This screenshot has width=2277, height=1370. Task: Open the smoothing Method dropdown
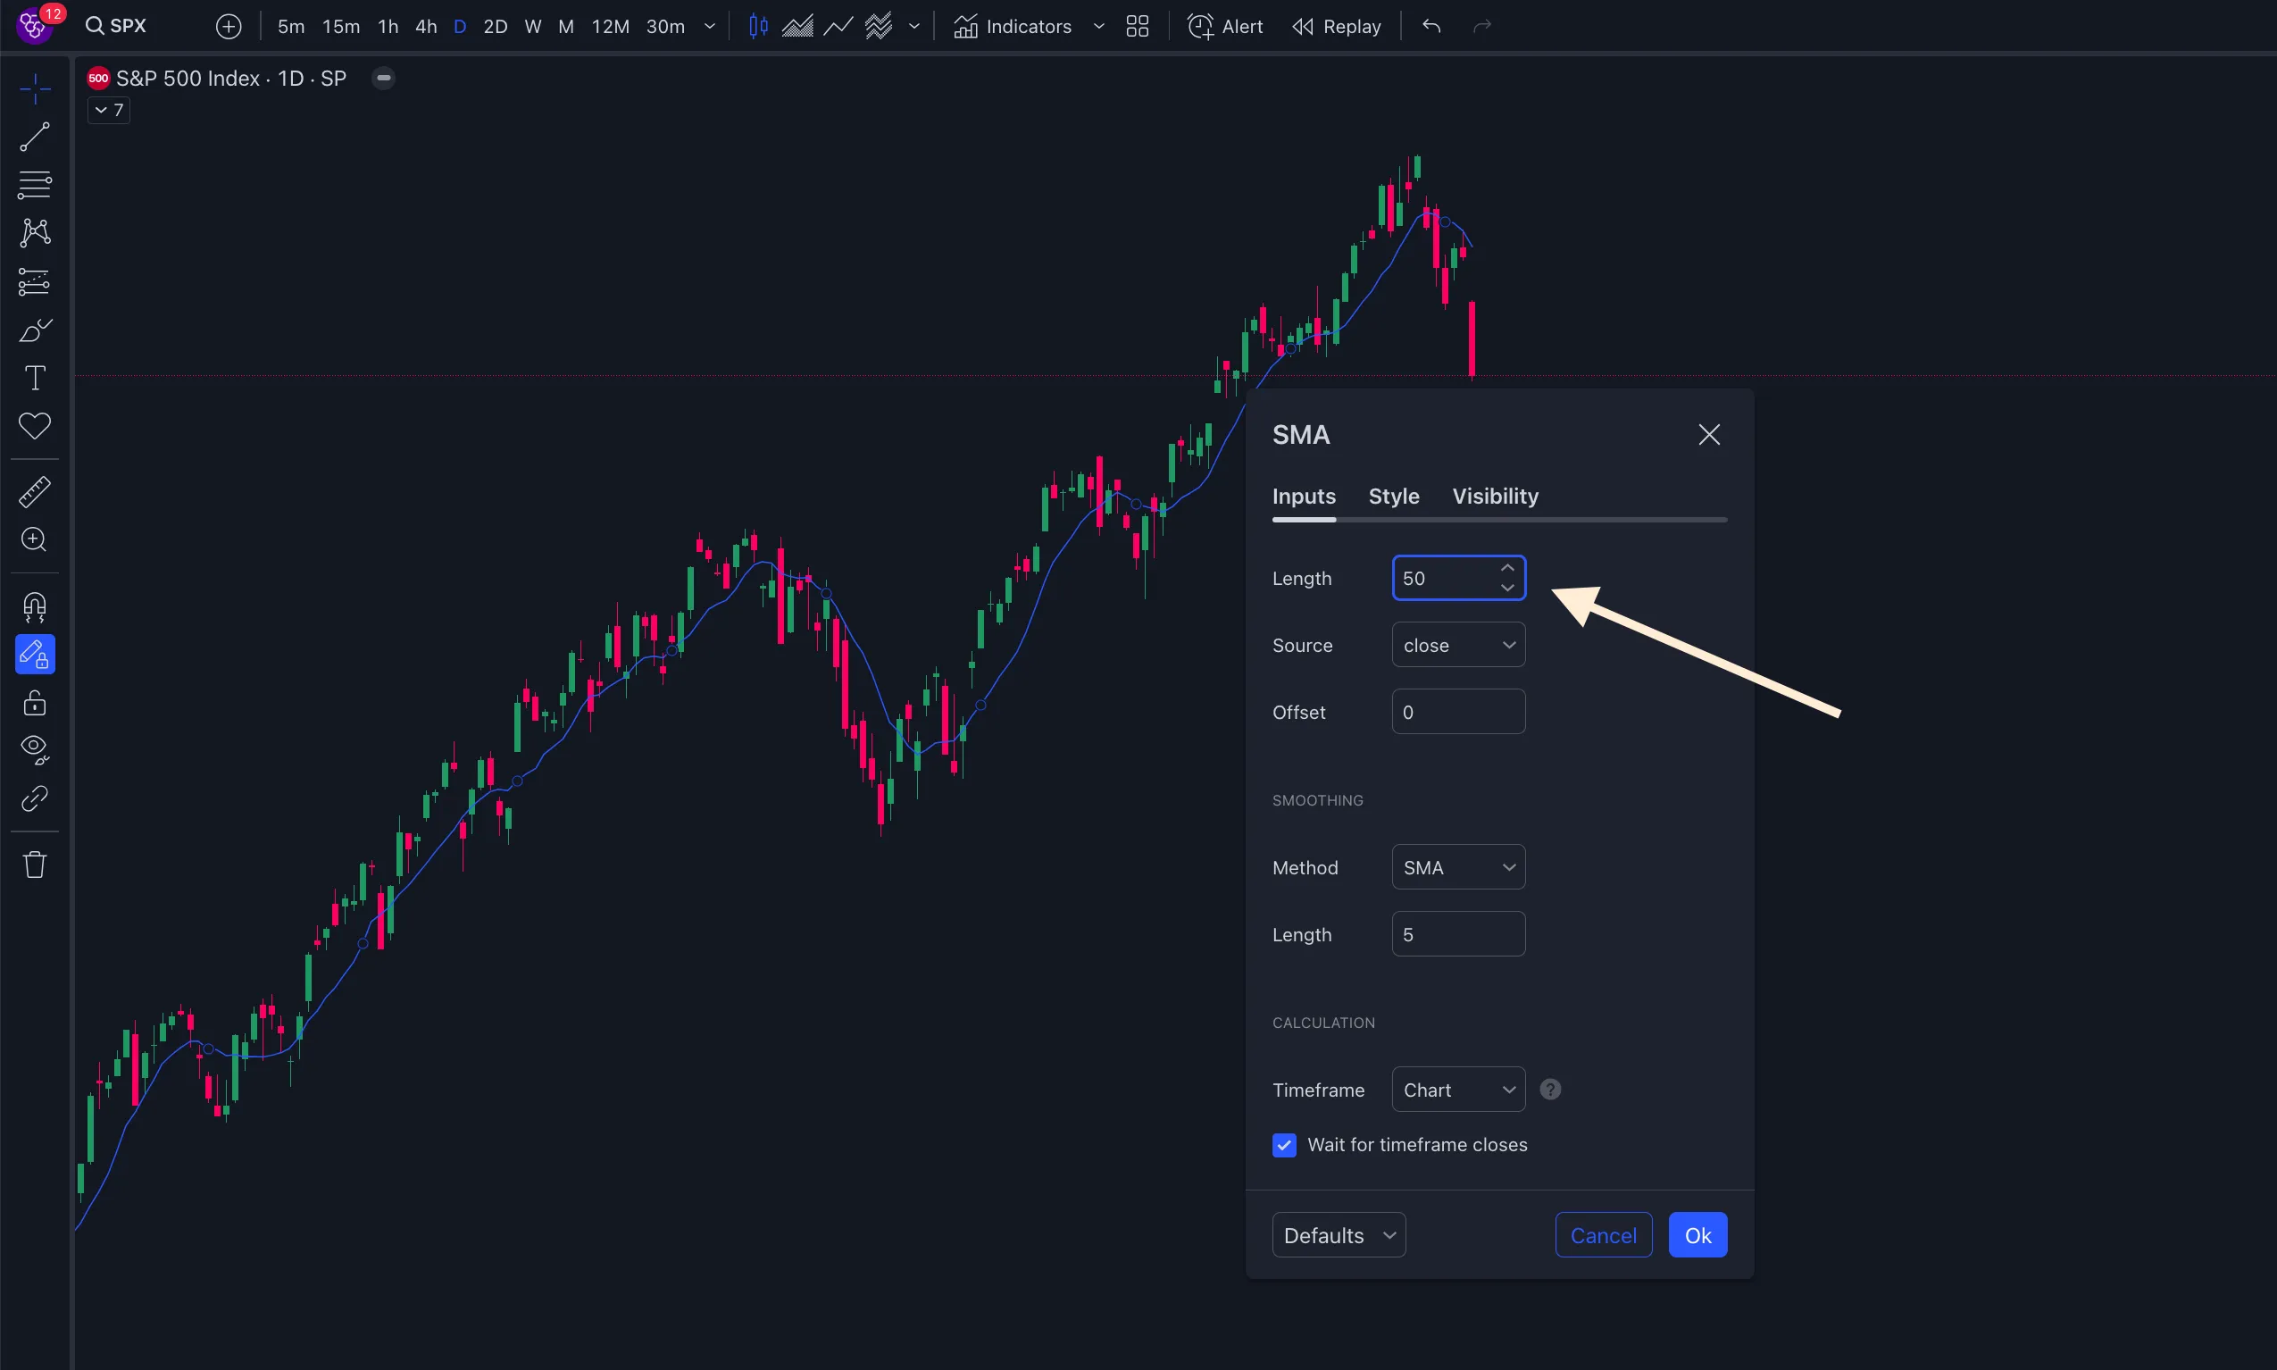tap(1458, 868)
